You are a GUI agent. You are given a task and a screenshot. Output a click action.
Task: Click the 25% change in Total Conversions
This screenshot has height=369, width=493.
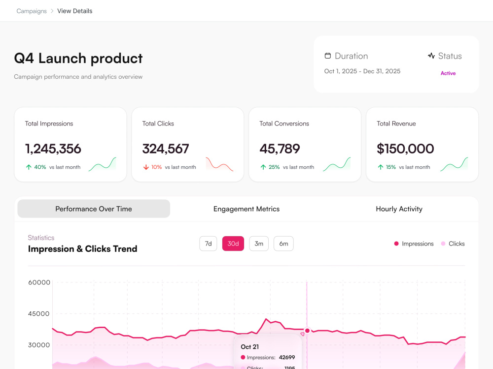(274, 167)
